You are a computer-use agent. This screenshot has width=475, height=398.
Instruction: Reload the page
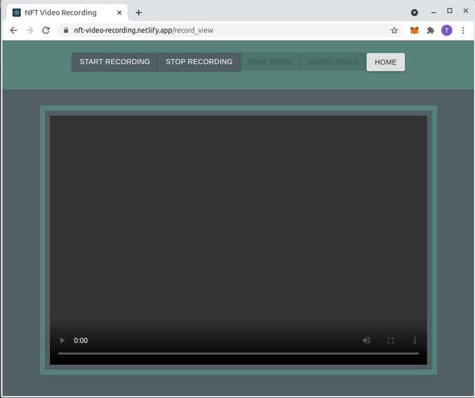(x=46, y=31)
